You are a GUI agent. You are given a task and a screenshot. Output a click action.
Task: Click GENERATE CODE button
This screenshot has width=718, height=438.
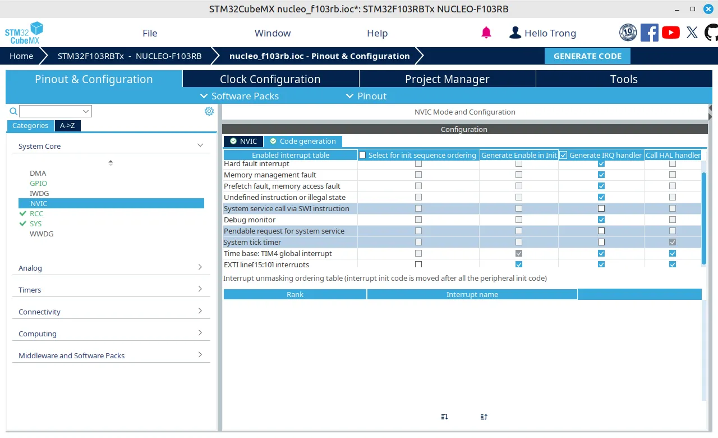(587, 56)
